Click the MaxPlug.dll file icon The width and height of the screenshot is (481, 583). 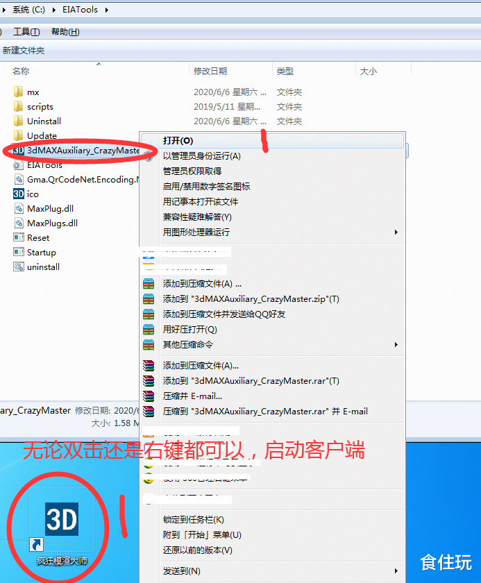[19, 208]
